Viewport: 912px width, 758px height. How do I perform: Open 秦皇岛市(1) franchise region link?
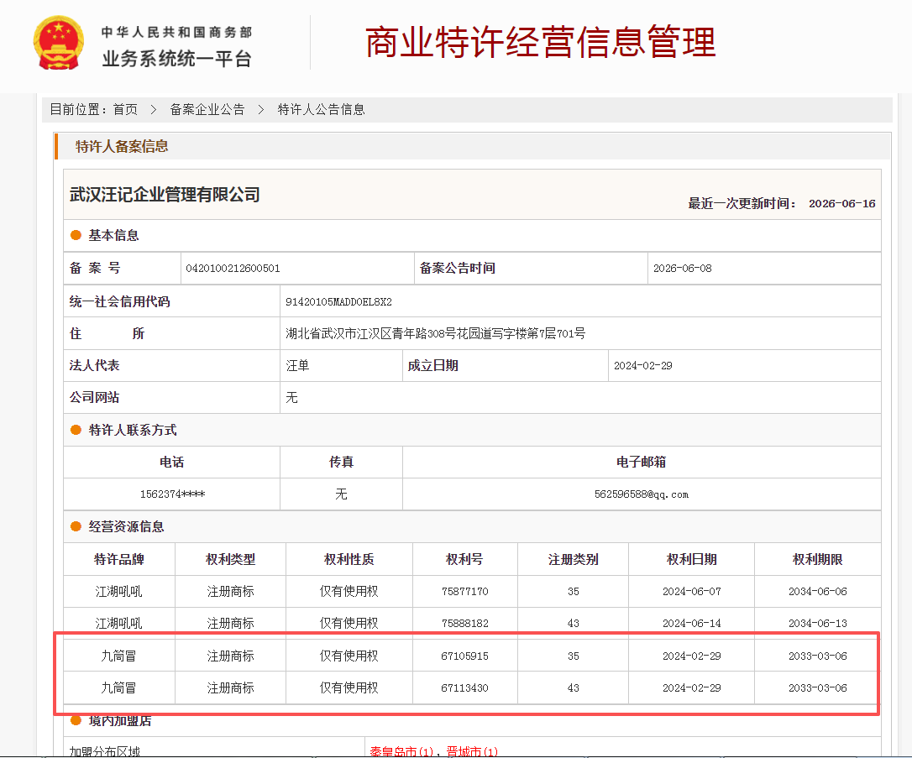click(x=401, y=751)
